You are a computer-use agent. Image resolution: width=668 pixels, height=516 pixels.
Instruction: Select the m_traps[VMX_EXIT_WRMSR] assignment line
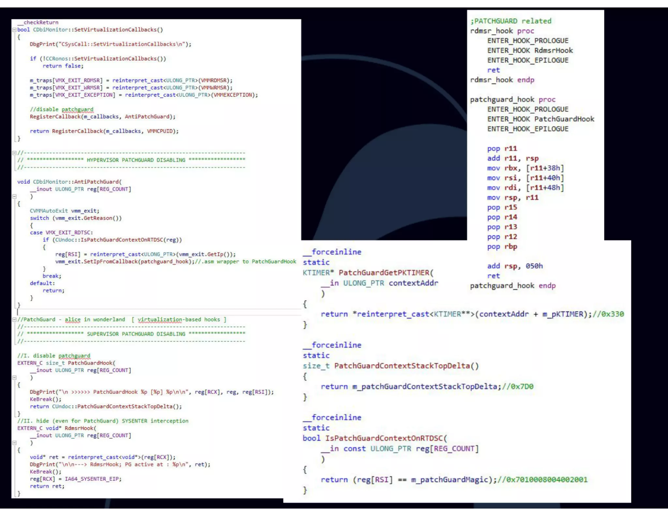(x=131, y=88)
